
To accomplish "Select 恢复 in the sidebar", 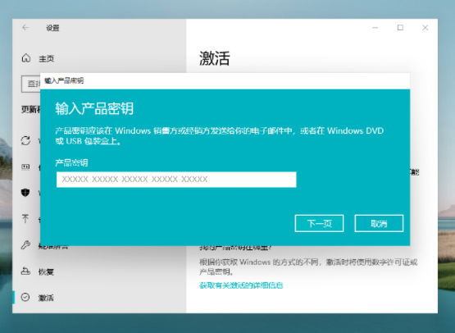I will tap(46, 271).
